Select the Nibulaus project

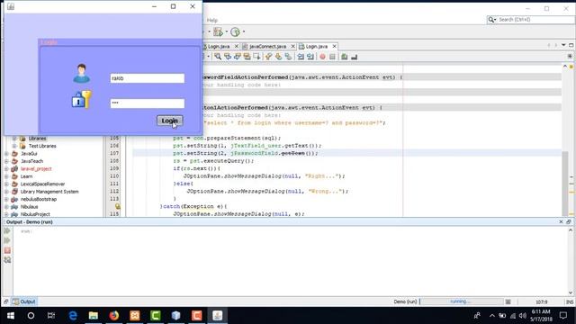tap(29, 207)
